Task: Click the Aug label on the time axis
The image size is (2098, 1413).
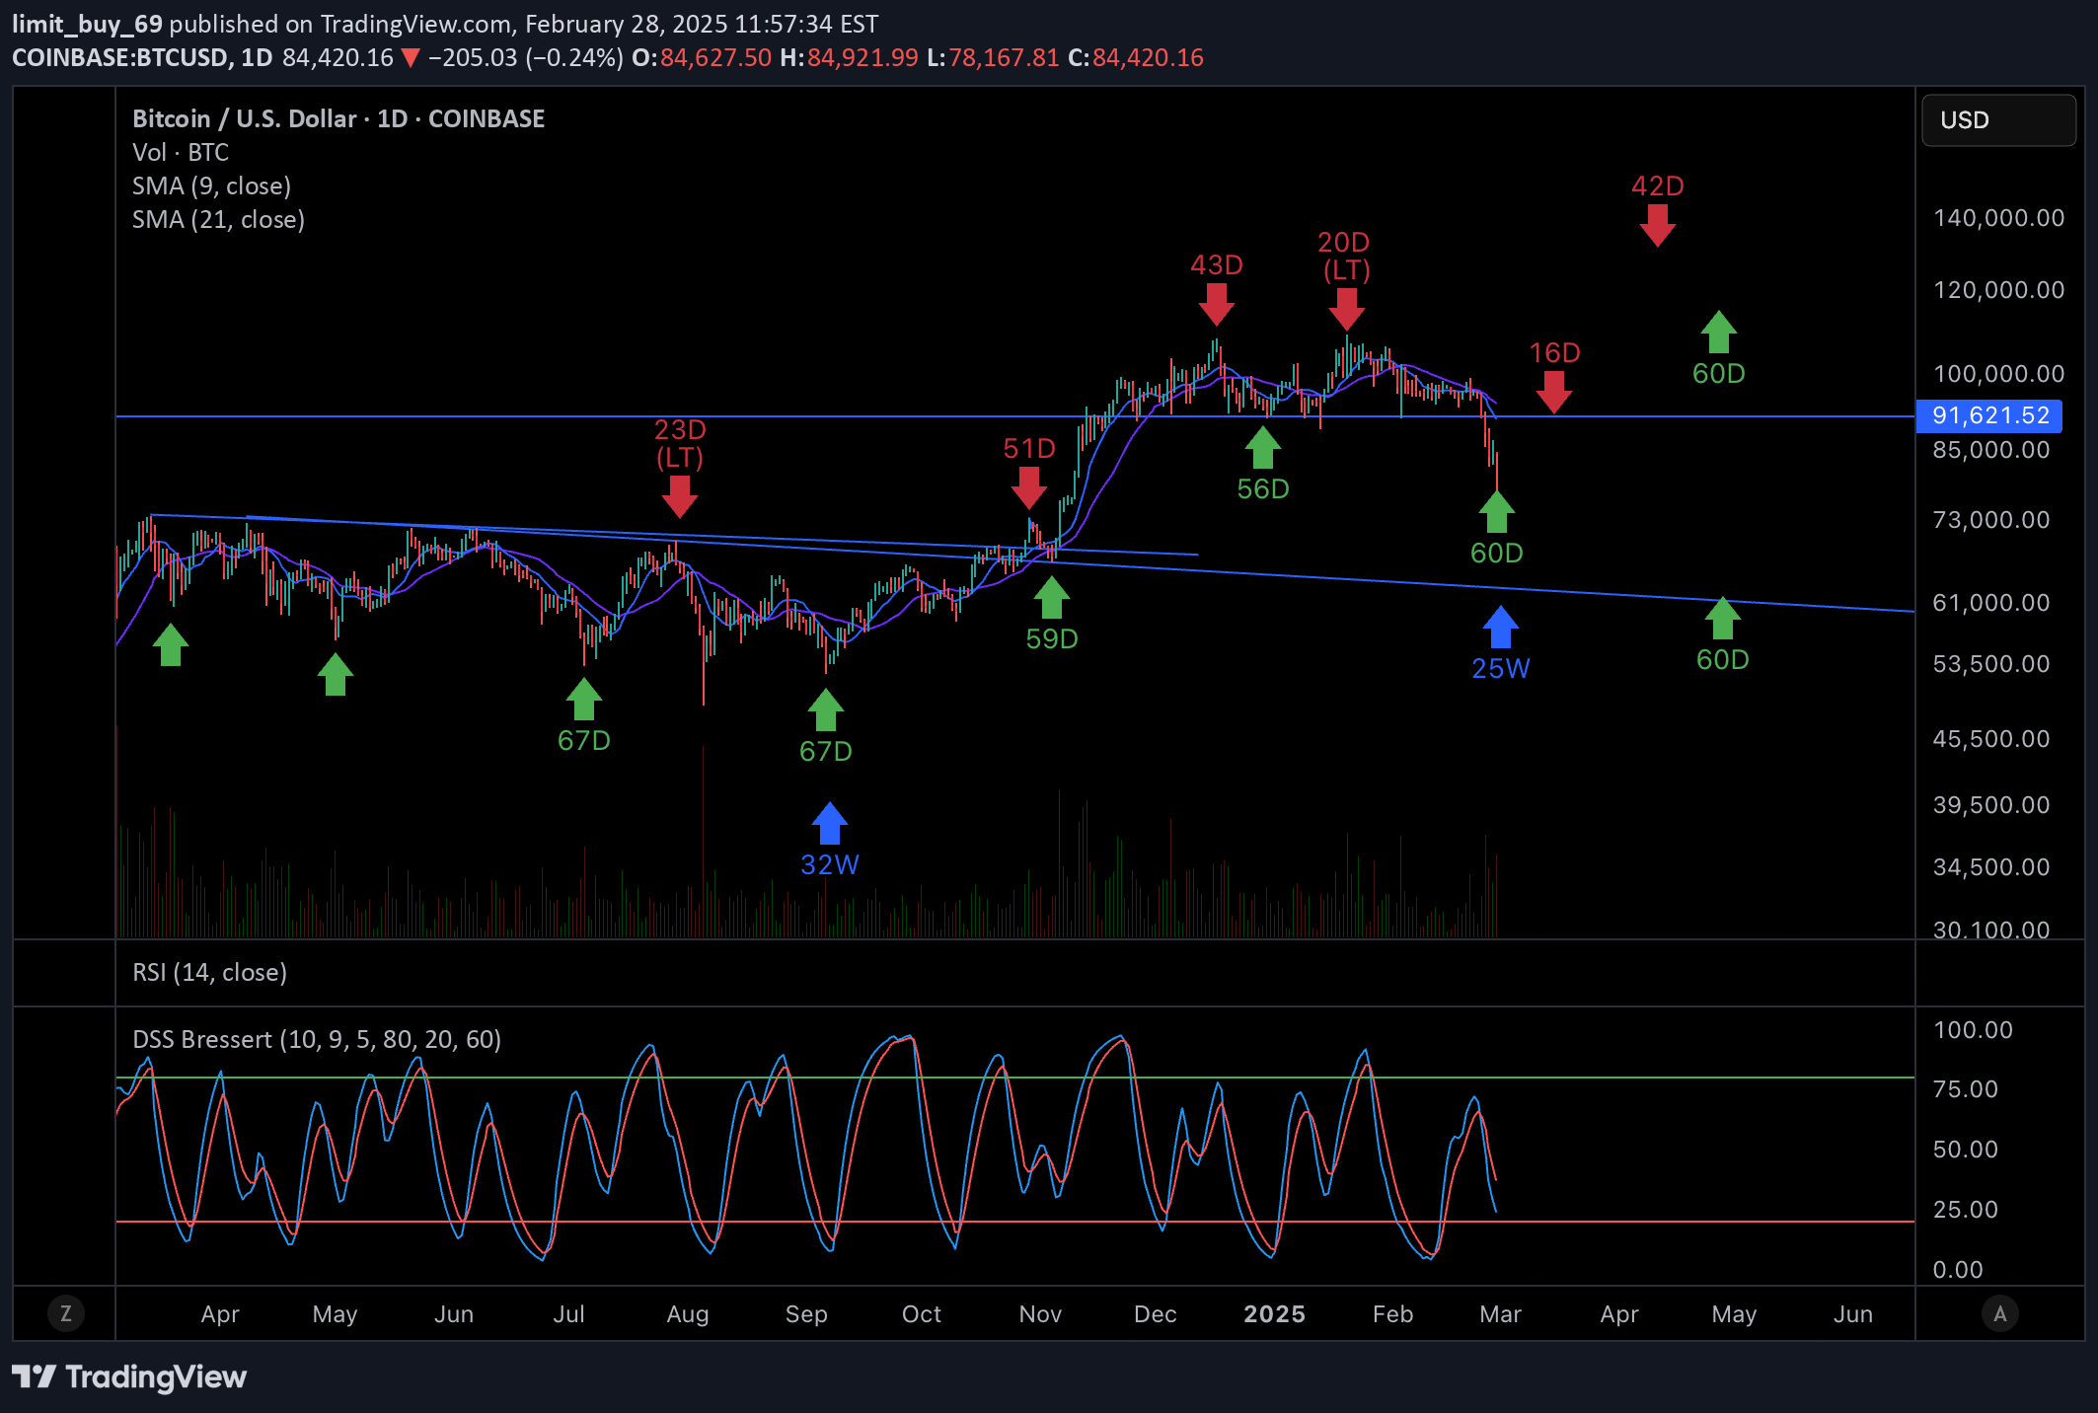Action: pyautogui.click(x=688, y=1313)
